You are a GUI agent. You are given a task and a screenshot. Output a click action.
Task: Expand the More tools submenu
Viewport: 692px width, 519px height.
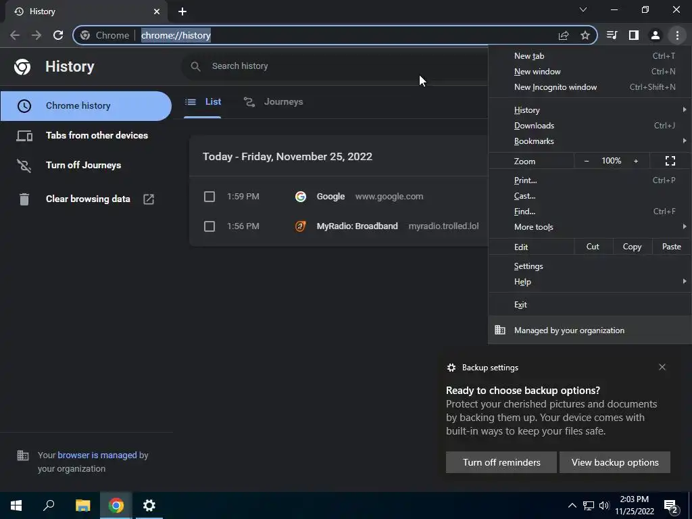(x=590, y=227)
